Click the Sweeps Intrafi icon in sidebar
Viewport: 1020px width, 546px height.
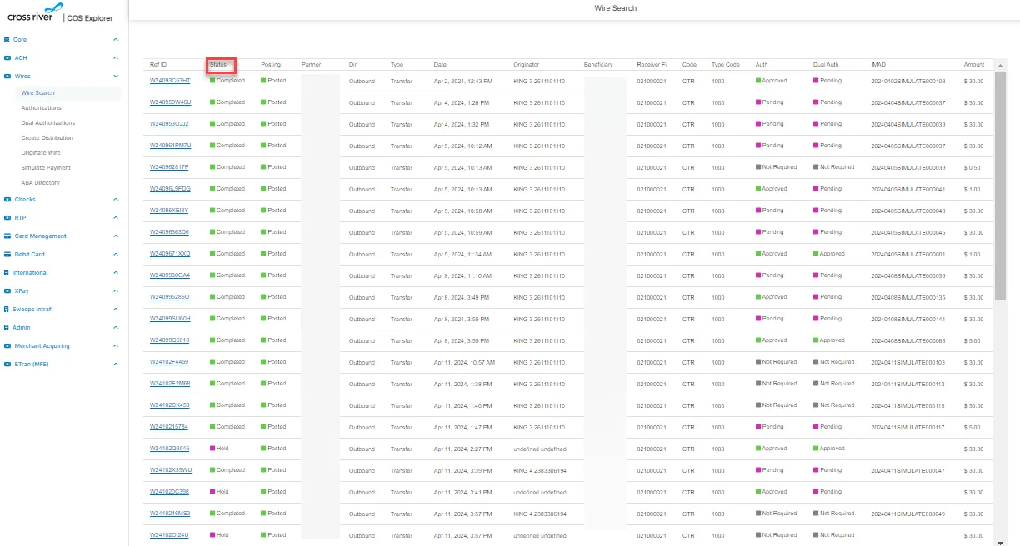click(x=7, y=309)
